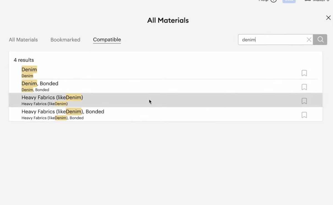Click the magnifier search button
Screen dimensions: 333x205
(320, 40)
